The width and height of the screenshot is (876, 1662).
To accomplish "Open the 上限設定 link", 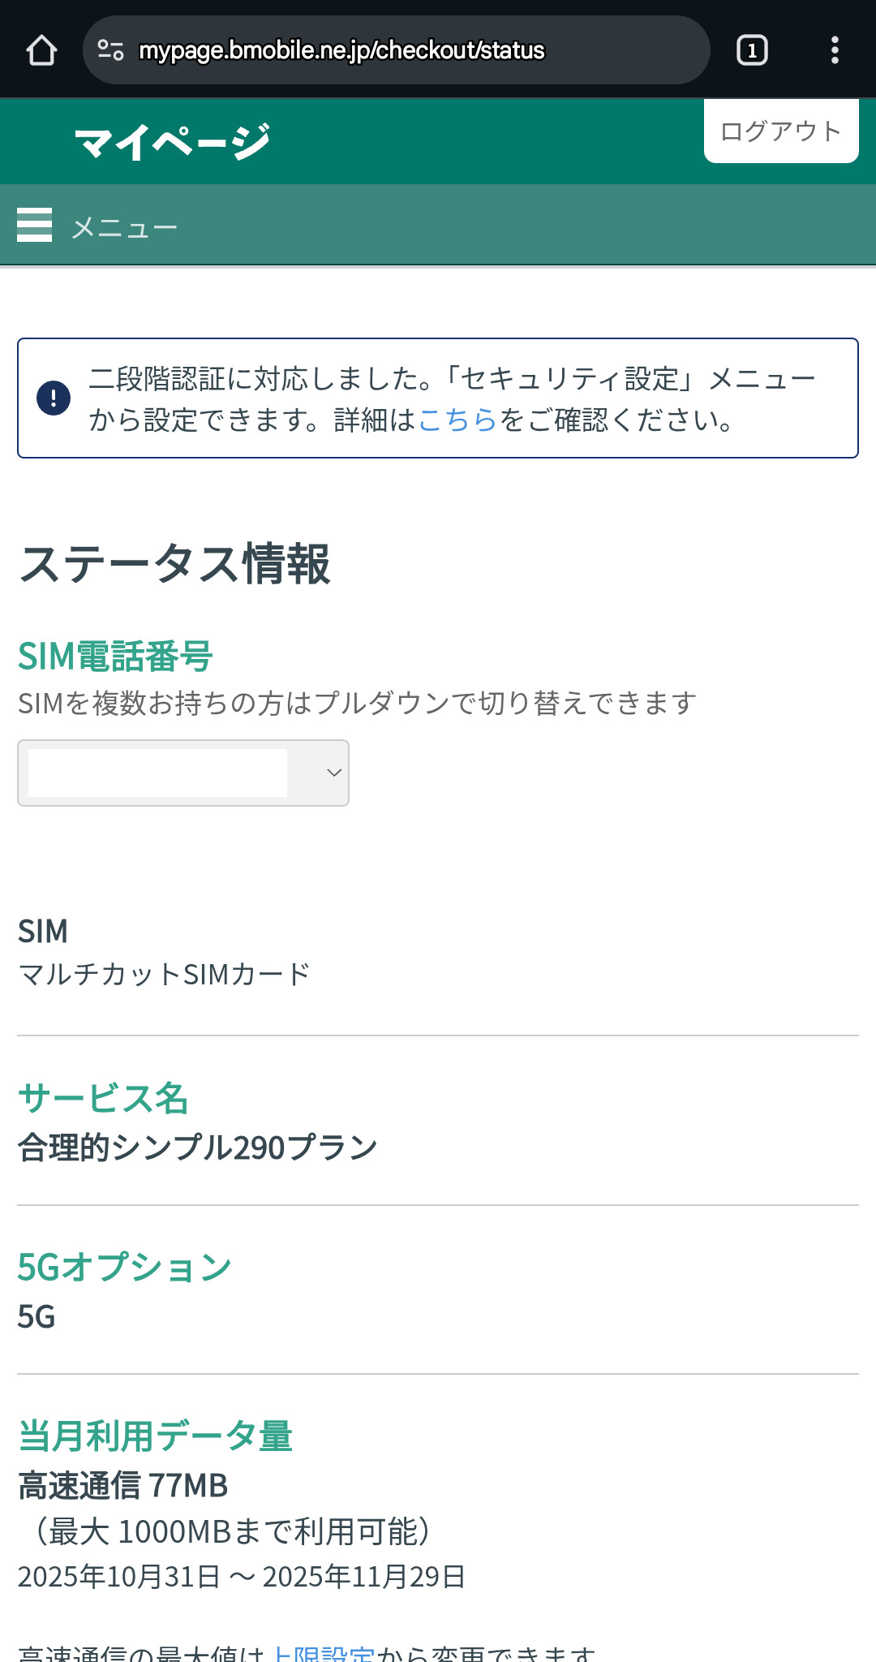I will click(322, 1654).
